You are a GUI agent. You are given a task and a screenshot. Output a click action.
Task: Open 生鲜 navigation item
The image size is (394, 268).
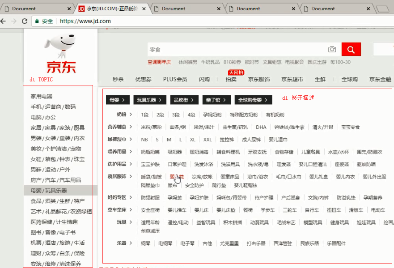pyautogui.click(x=320, y=80)
